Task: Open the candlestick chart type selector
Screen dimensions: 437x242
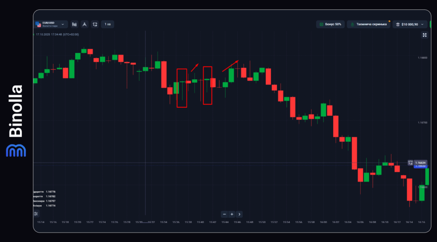Action: point(75,24)
